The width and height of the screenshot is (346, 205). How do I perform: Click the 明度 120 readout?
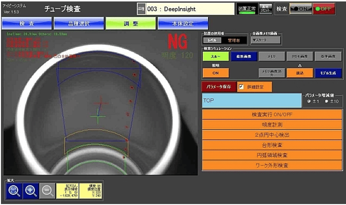[177, 56]
